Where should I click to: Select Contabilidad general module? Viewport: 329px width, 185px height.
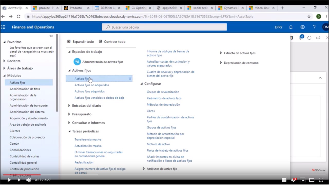(23, 163)
